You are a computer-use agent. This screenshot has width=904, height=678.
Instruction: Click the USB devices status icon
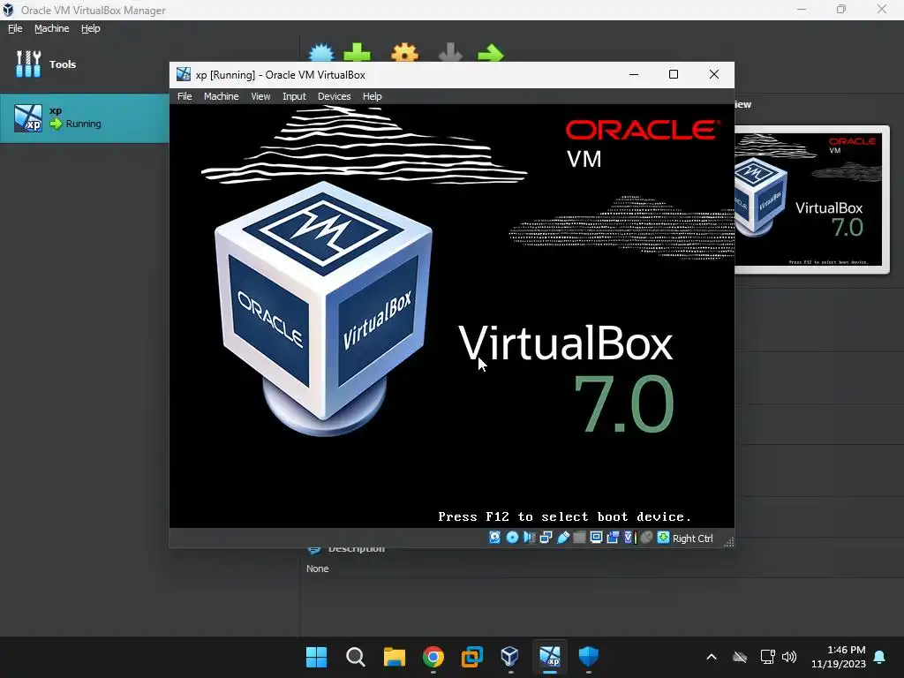562,538
